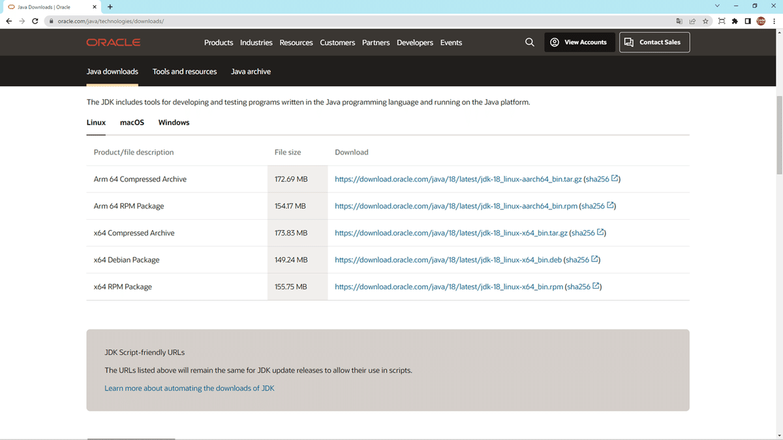Expand the tab search chevron
Viewport: 783px width, 440px height.
pyautogui.click(x=718, y=6)
